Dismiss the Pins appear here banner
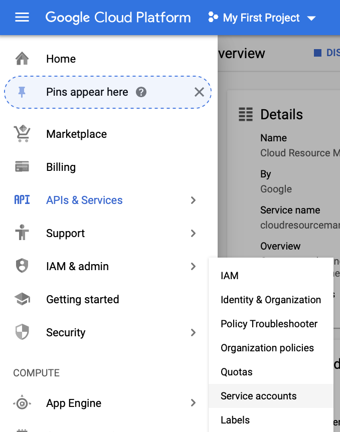This screenshot has width=340, height=432. (x=199, y=92)
